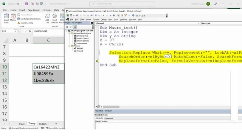Image resolution: width=242 pixels, height=136 pixels.
Task: Click the Save icon in the VBA toolbar
Action: [76, 15]
